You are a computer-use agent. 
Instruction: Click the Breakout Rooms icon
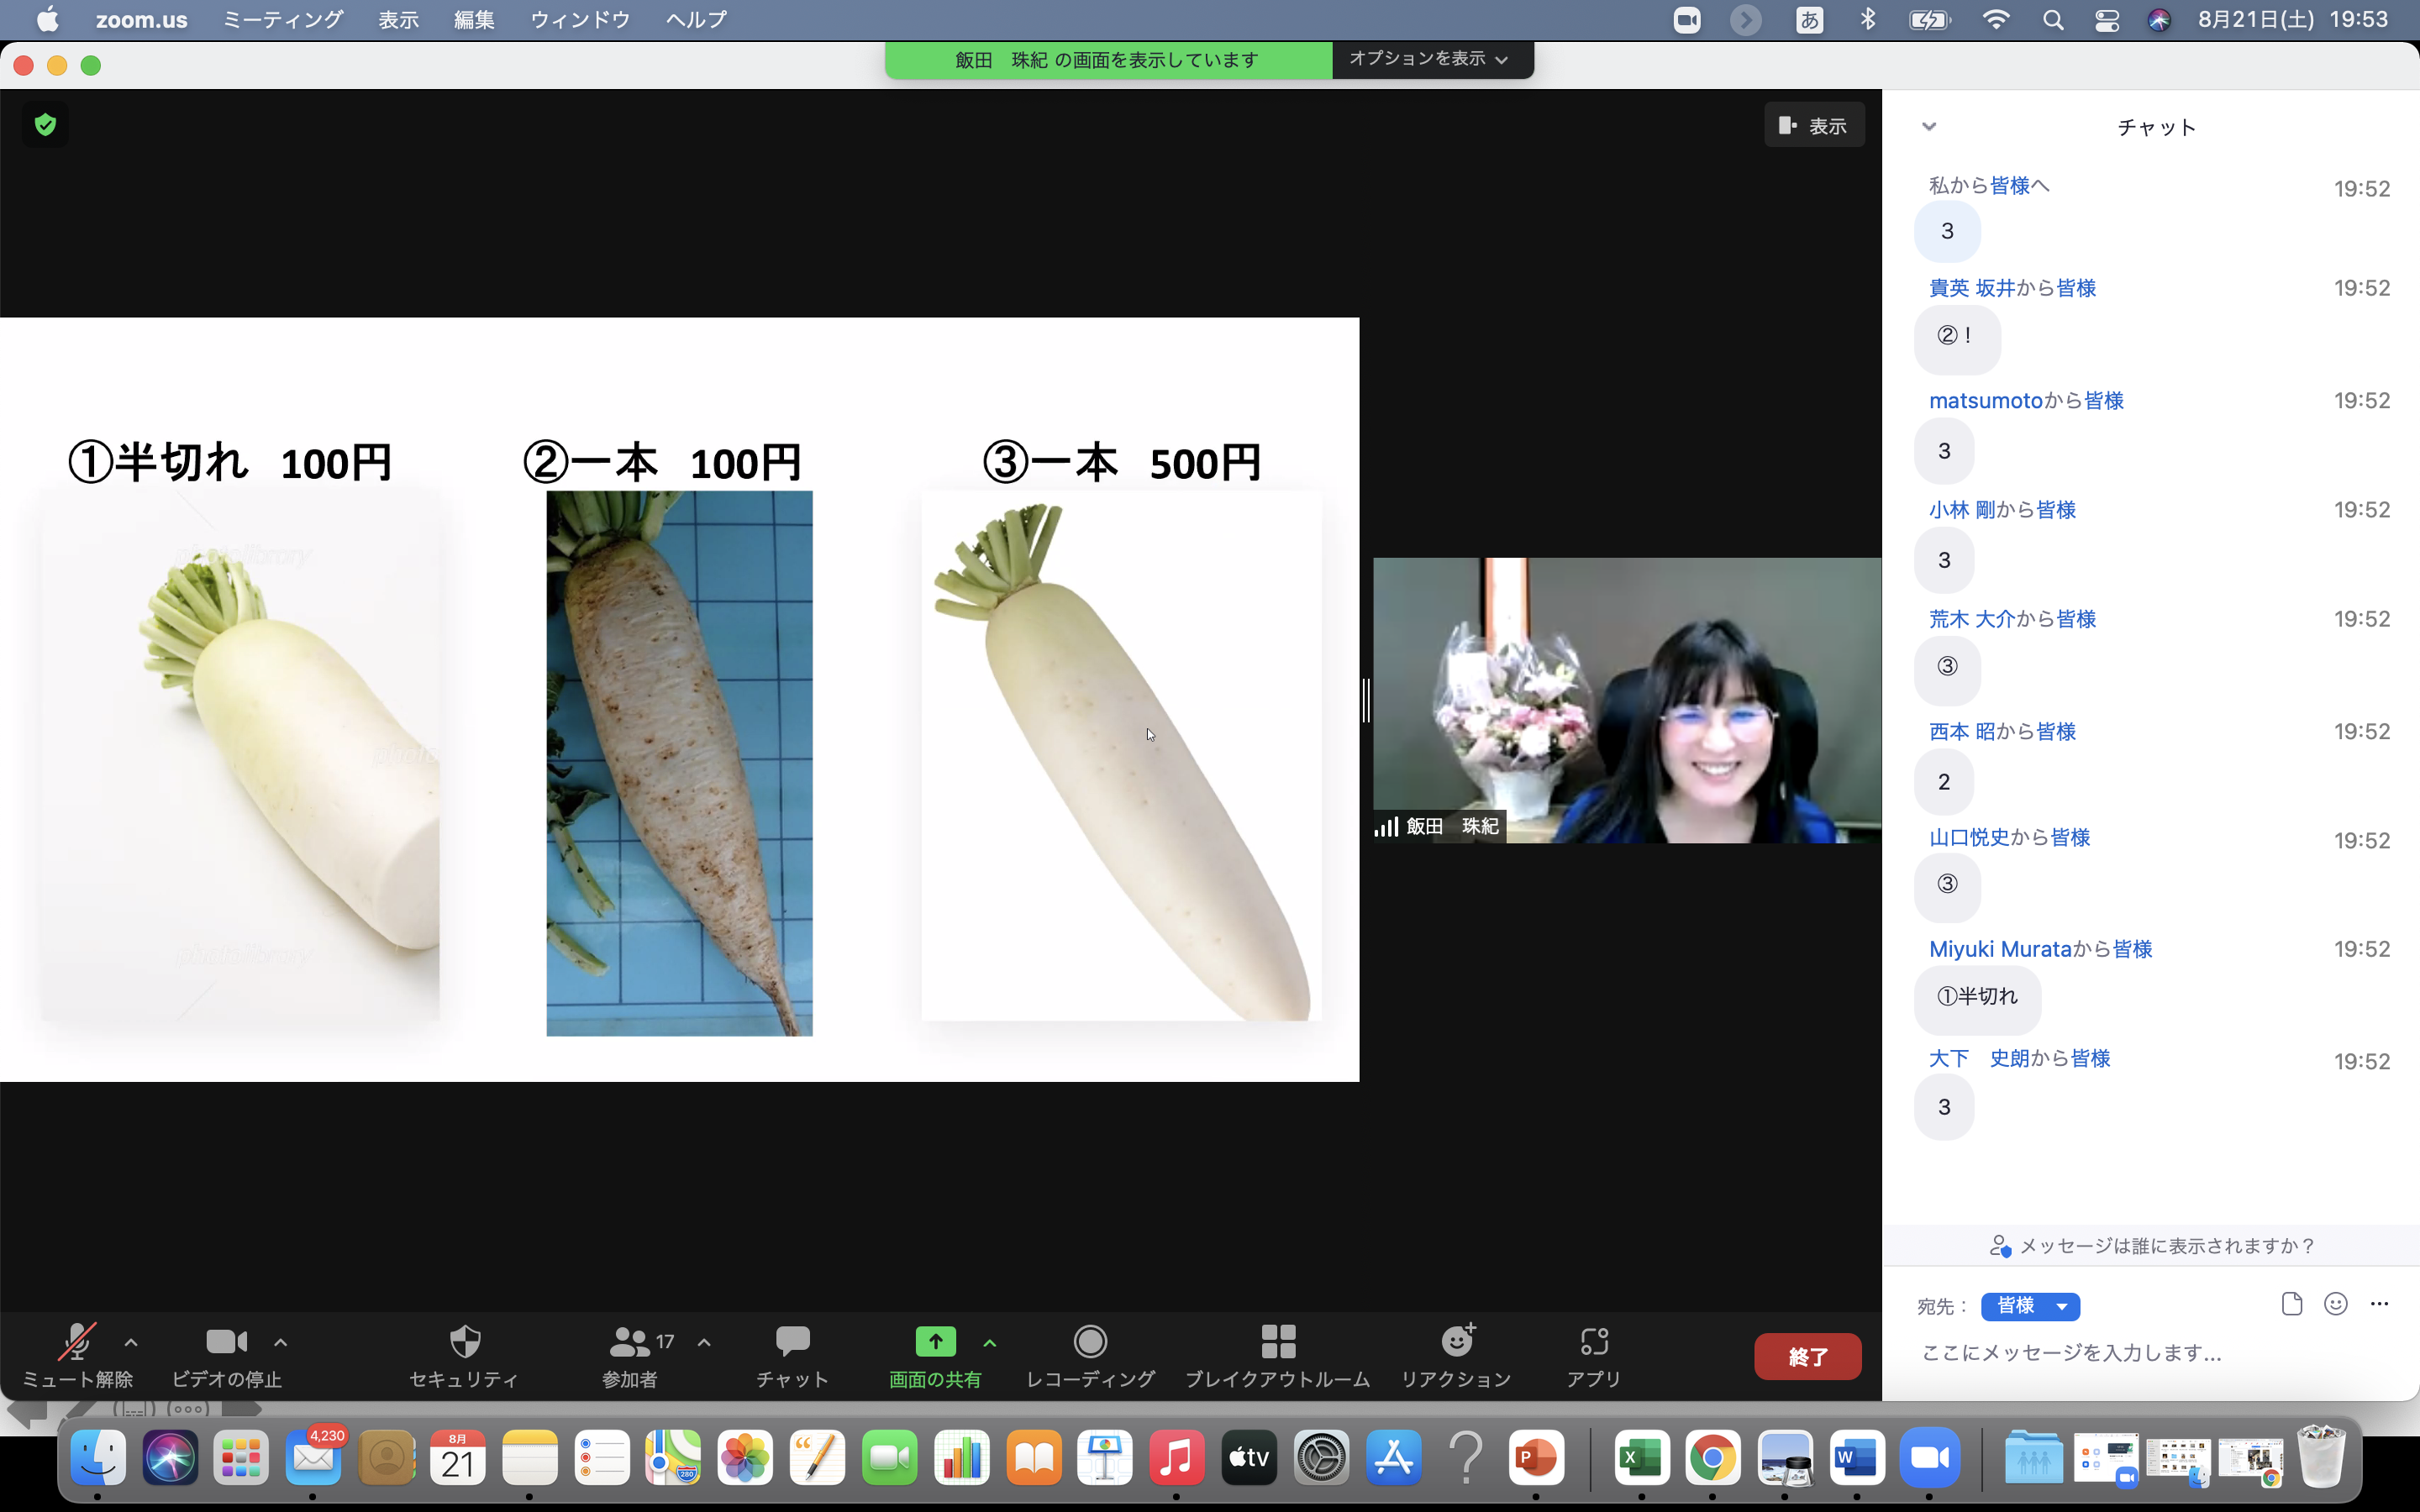point(1277,1354)
